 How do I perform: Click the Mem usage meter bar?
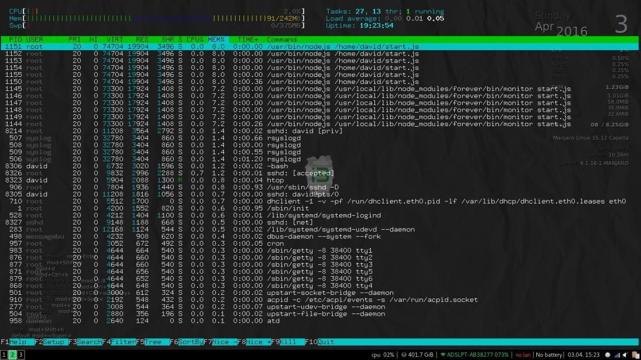click(158, 18)
